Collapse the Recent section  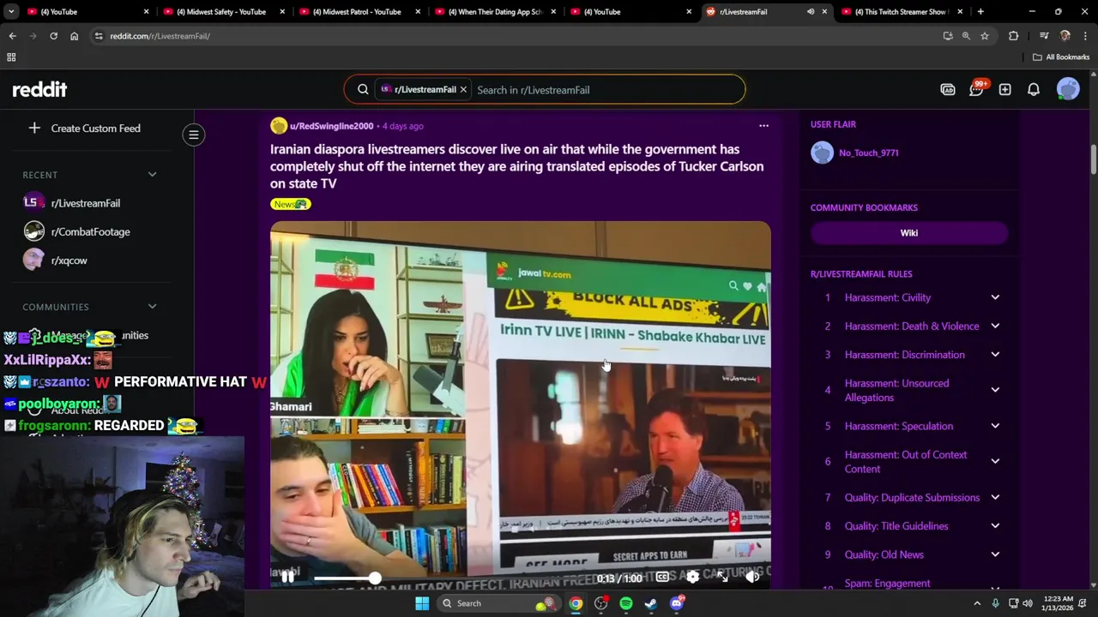coord(152,175)
